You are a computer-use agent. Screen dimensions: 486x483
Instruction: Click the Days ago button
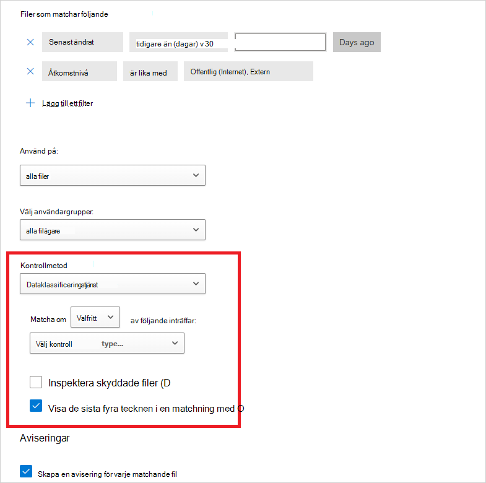[x=357, y=42]
